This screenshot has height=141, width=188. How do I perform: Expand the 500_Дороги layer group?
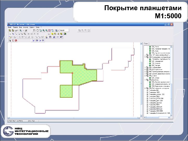pyautogui.click(x=145, y=74)
